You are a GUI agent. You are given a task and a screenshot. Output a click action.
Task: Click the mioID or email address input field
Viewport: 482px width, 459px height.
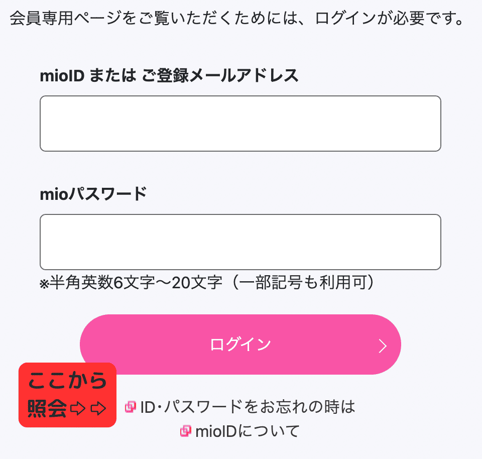[x=240, y=123]
